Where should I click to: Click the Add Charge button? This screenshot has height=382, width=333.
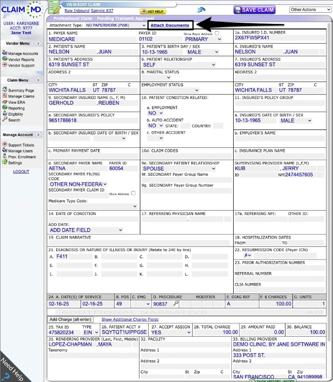tap(71, 320)
